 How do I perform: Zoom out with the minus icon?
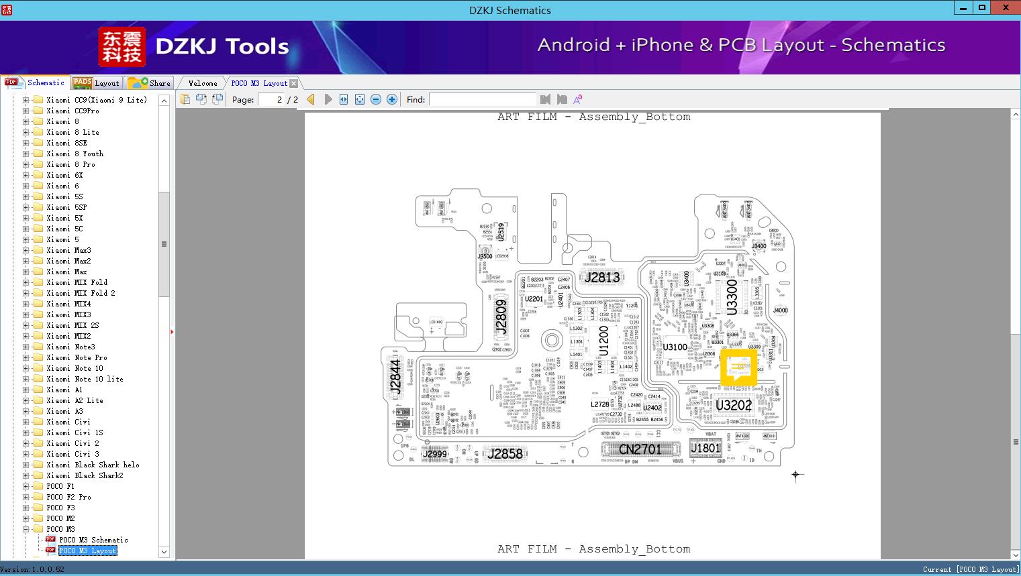click(376, 99)
